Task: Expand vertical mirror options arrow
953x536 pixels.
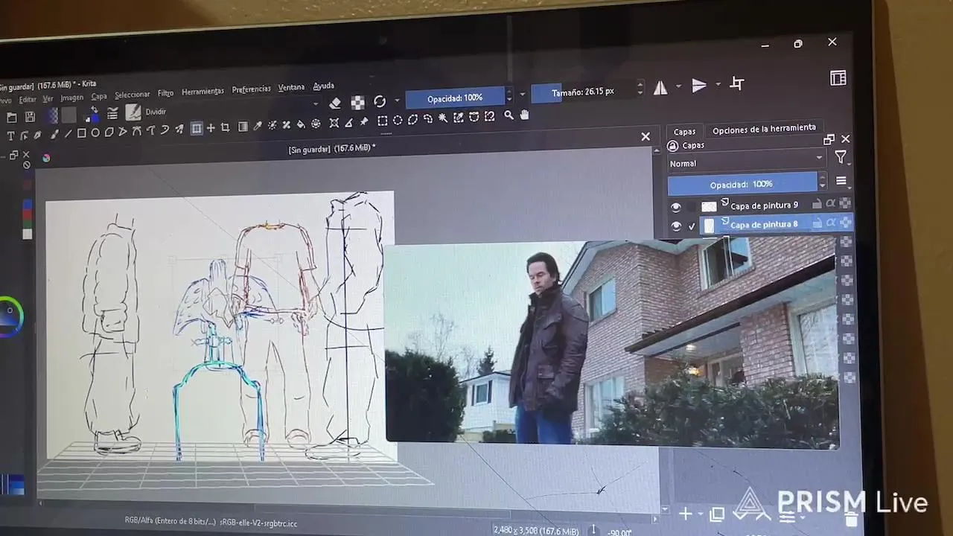Action: [x=718, y=85]
